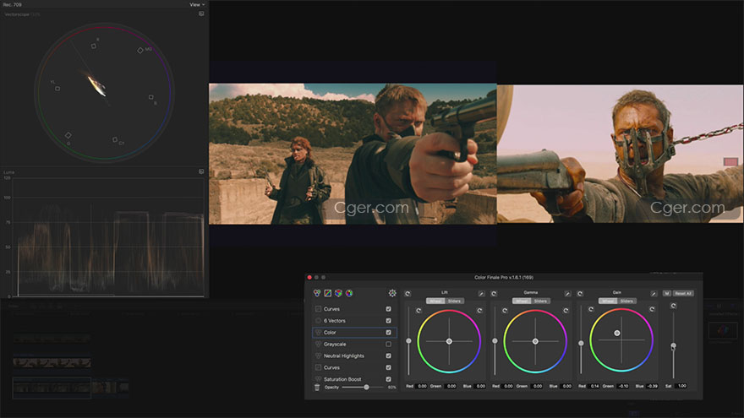Add a hue wheel layer
Screen dimensions: 744x418
point(349,293)
